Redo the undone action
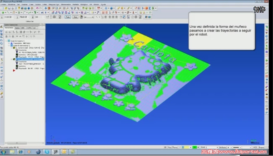 [x=41, y=8]
